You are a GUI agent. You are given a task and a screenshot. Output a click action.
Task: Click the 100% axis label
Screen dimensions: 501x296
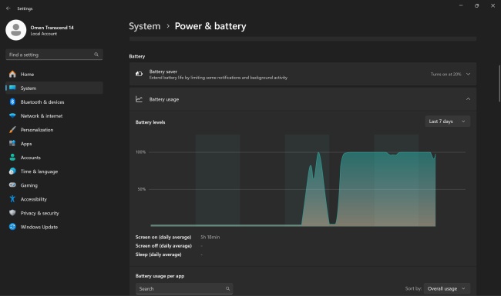point(140,152)
